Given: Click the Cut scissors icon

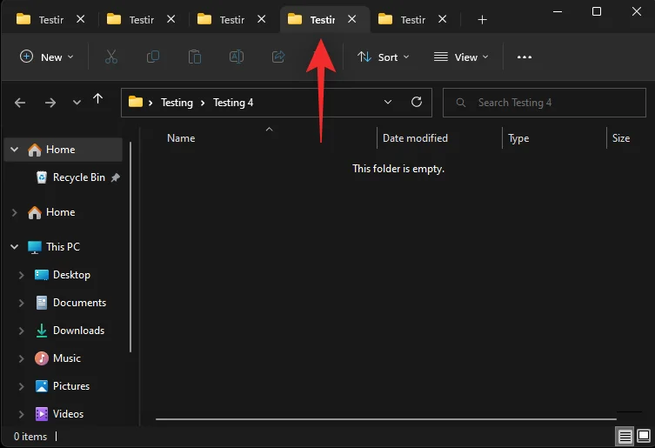Looking at the screenshot, I should 110,57.
